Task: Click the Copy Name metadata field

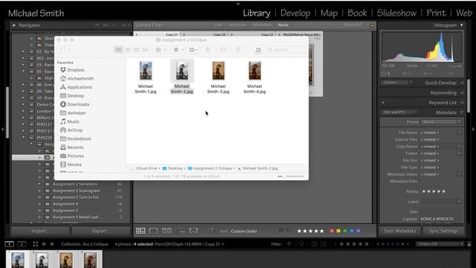Action: coord(438,147)
